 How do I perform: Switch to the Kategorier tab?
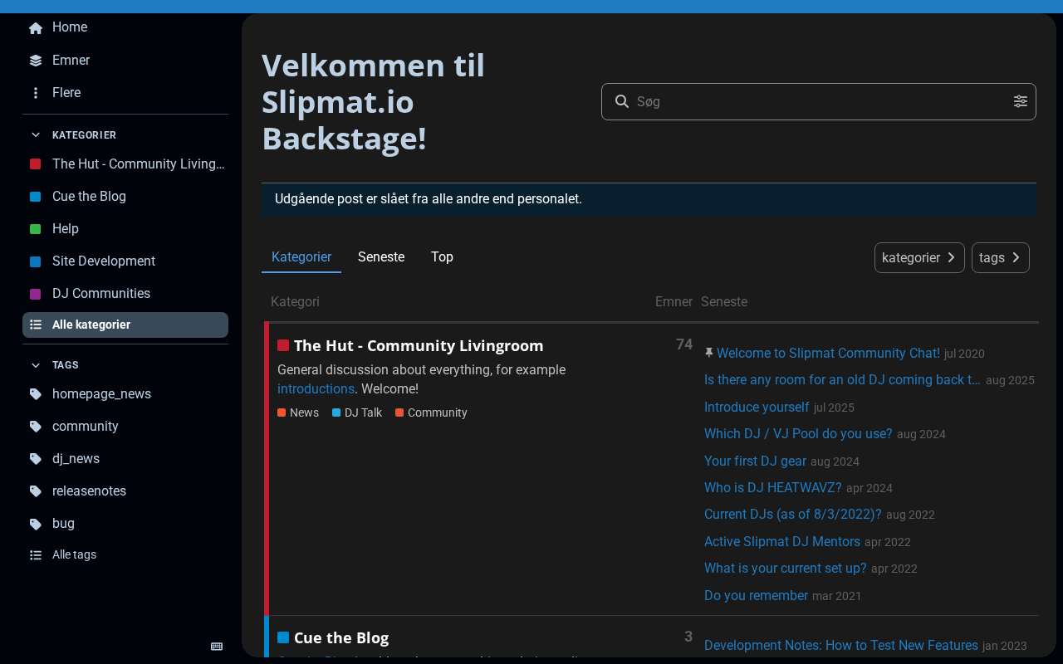tap(301, 257)
